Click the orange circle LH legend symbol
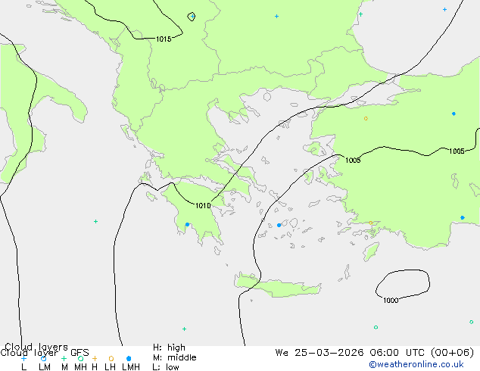 (111, 358)
